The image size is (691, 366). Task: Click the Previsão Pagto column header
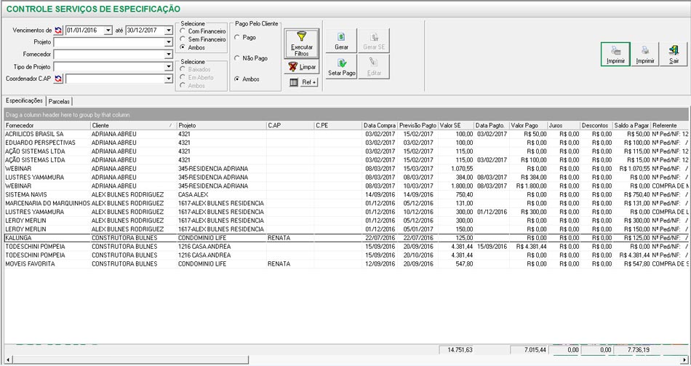pos(418,126)
